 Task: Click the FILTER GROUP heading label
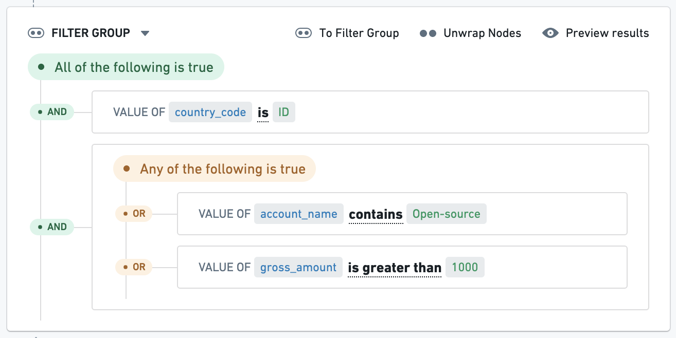(x=91, y=33)
